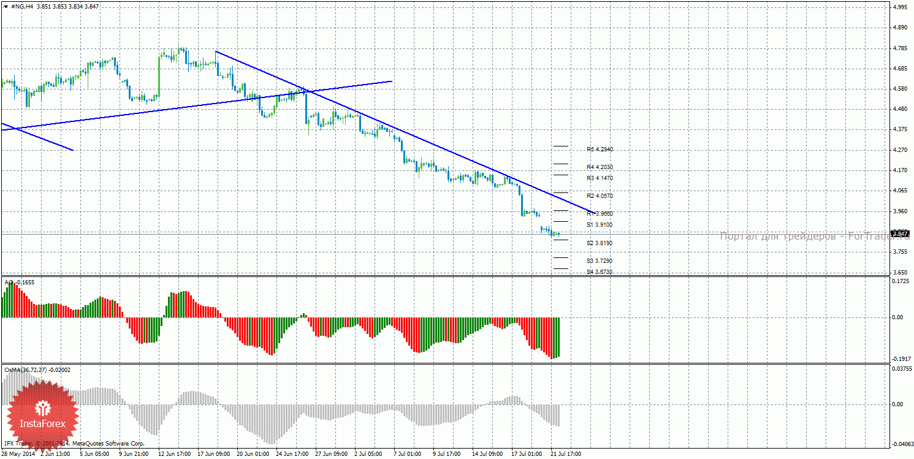
Task: Click the 2 Jun 13:00 time label
Action: (x=56, y=454)
